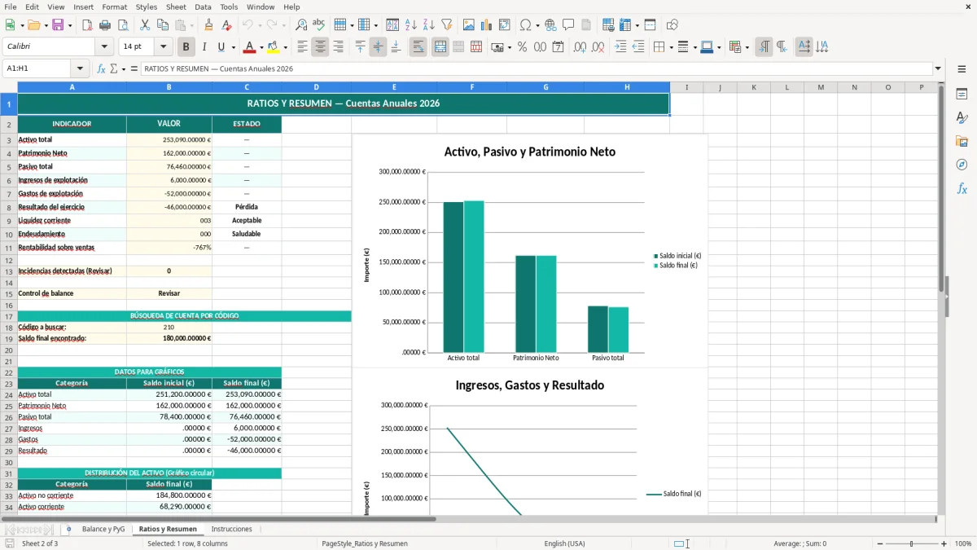The width and height of the screenshot is (977, 550).
Task: Click the PageStyle_Ratios y Resumen status field
Action: (365, 543)
